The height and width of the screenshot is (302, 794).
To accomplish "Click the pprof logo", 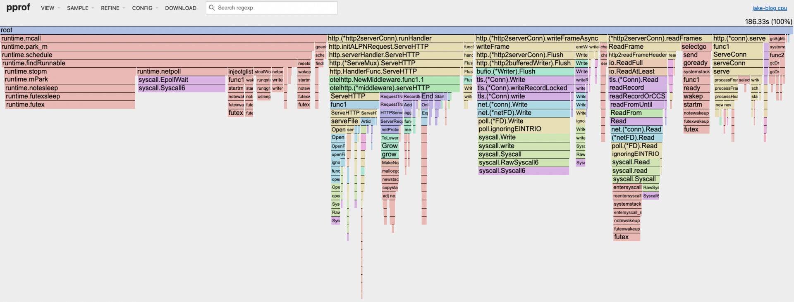I will coord(18,8).
